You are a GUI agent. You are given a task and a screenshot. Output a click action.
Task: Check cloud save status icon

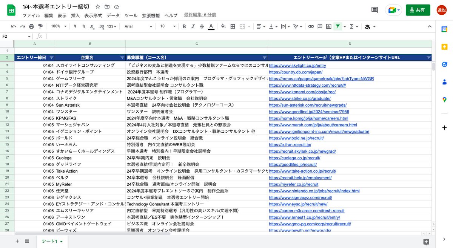[117, 7]
